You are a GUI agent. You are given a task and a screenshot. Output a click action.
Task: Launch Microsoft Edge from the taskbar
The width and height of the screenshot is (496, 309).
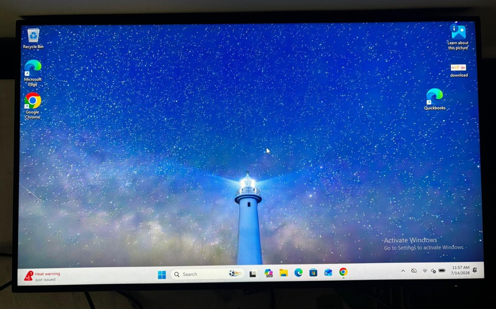(x=298, y=273)
